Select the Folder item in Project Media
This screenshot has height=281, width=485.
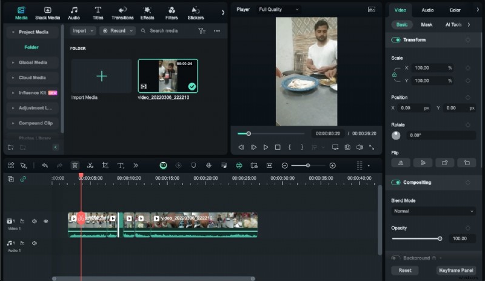coord(32,47)
